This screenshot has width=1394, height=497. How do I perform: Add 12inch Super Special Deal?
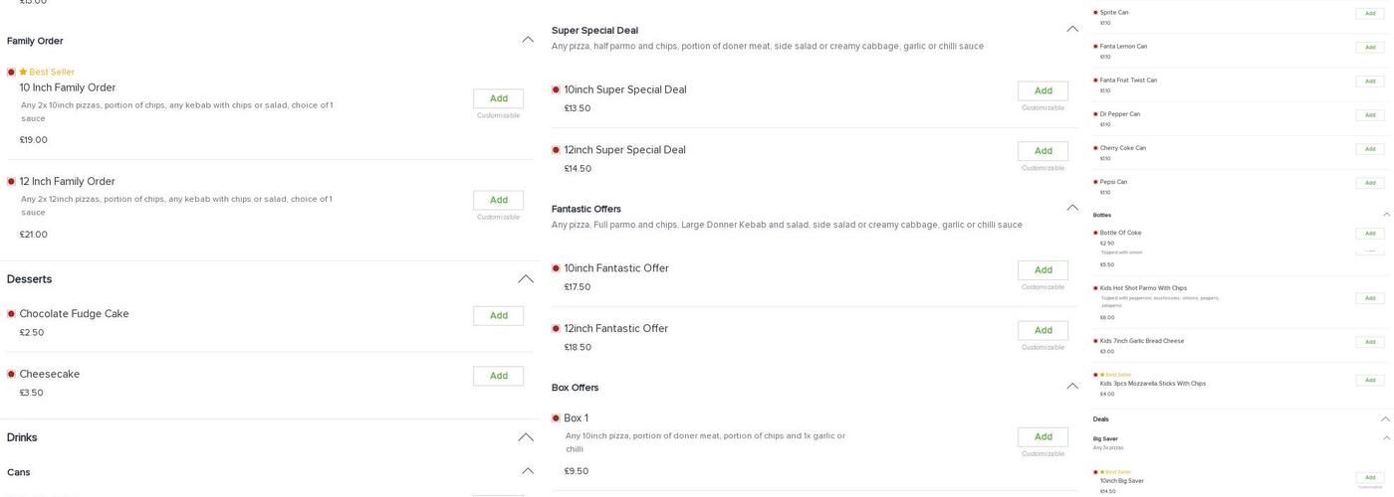[x=1043, y=151]
